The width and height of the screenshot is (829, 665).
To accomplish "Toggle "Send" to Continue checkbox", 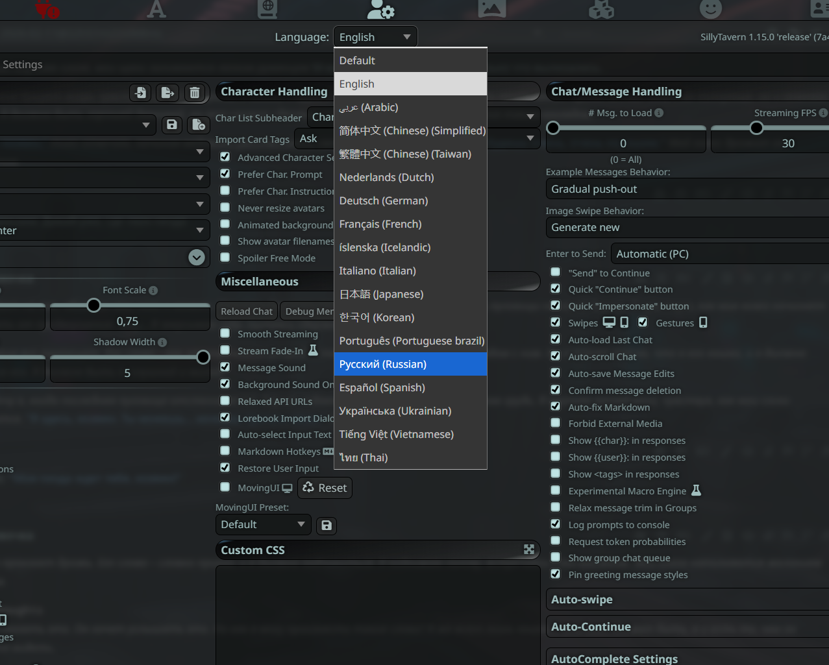I will coord(556,272).
